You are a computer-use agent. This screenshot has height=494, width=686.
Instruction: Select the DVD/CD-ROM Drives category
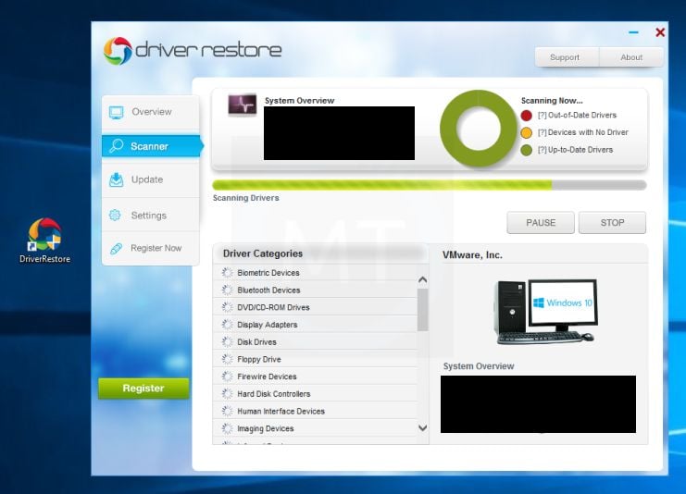(x=315, y=307)
